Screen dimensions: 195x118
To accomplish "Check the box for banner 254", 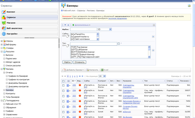I will pos(63,91).
